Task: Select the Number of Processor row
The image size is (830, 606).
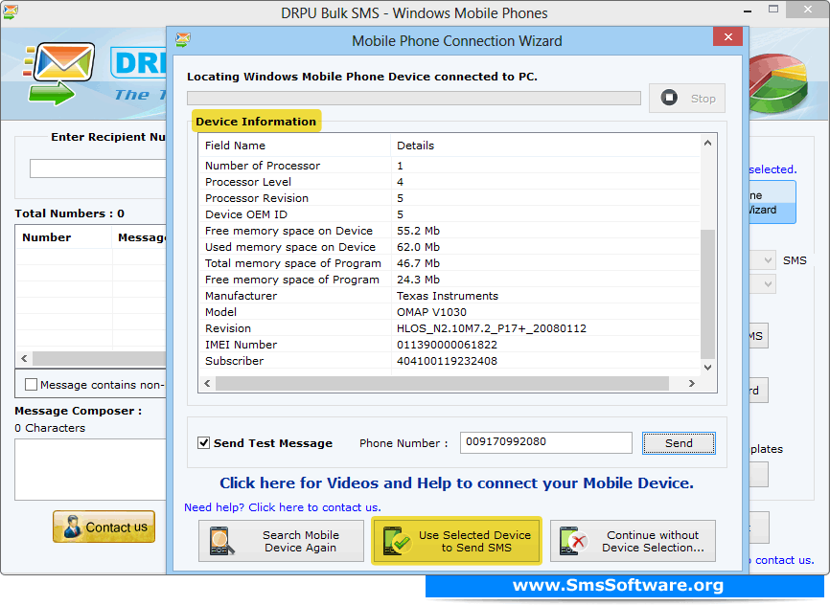Action: pos(450,166)
